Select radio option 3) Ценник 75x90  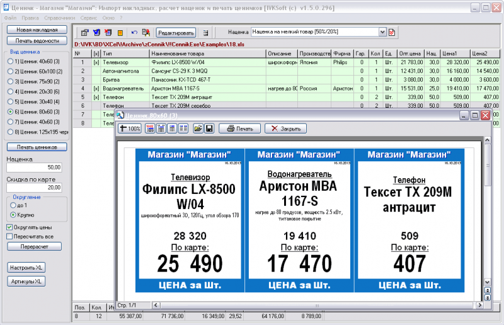[x=10, y=81]
